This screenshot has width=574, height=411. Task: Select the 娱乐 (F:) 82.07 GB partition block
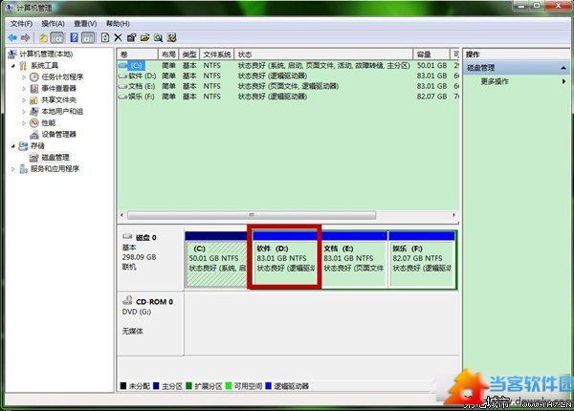point(422,259)
